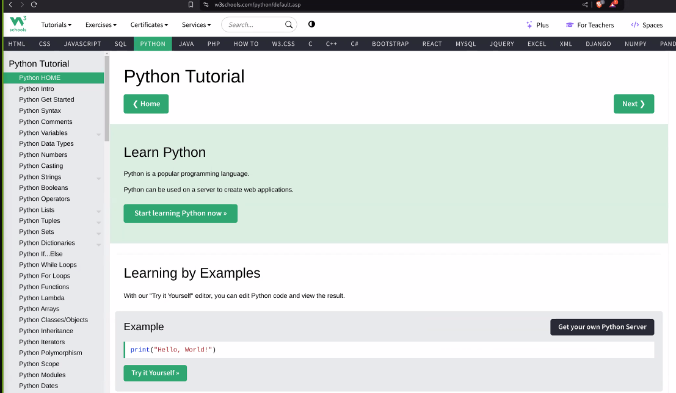Expand the Python Dictionaries submenu arrow
676x393 pixels.
[x=99, y=244]
